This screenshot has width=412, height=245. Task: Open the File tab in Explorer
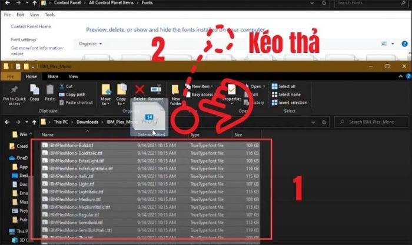(x=11, y=76)
